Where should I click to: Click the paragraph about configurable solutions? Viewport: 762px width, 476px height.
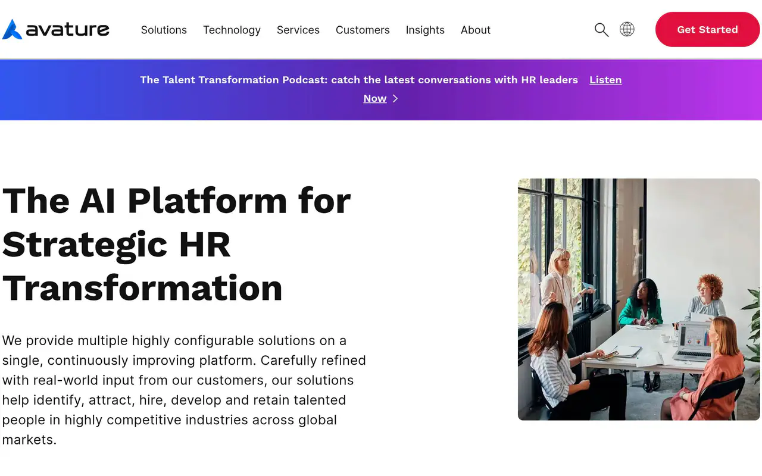point(184,390)
